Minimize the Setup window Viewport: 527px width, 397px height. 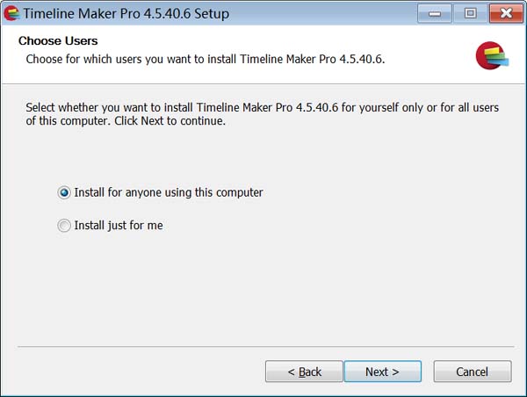pos(435,13)
